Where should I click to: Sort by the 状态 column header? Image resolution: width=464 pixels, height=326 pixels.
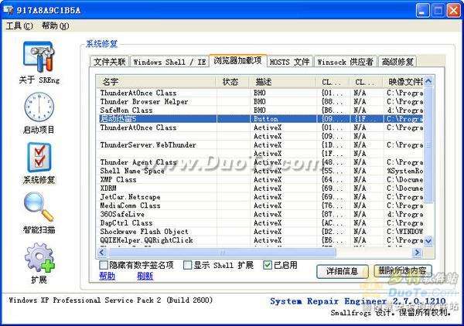(232, 82)
